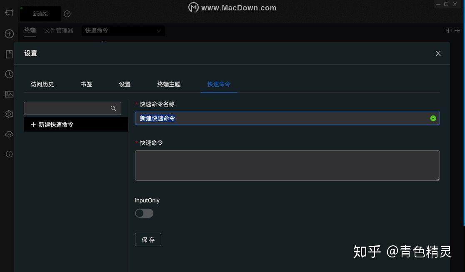Switch to 设置 tab
This screenshot has height=272, width=465.
point(125,84)
